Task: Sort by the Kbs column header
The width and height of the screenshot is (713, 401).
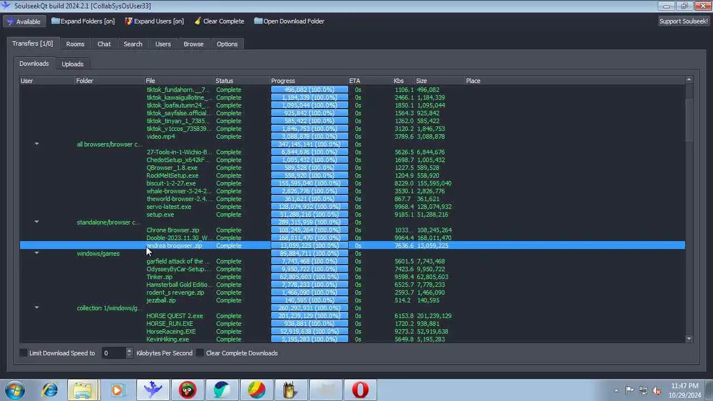Action: point(404,81)
